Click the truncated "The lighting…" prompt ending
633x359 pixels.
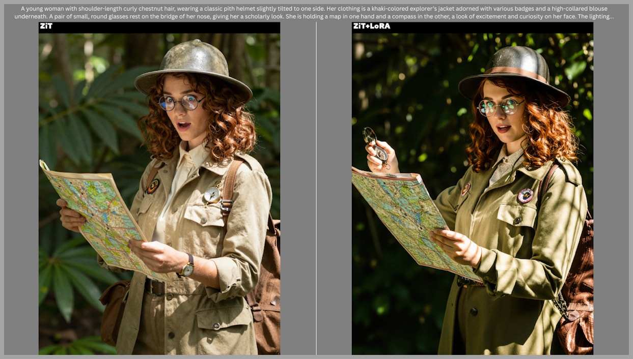click(x=596, y=17)
